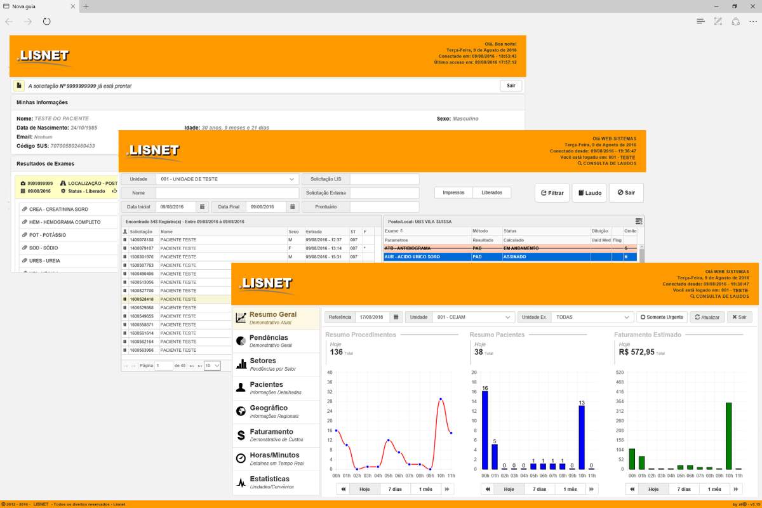Open the Horas/Minutos clock section

[x=276, y=458]
